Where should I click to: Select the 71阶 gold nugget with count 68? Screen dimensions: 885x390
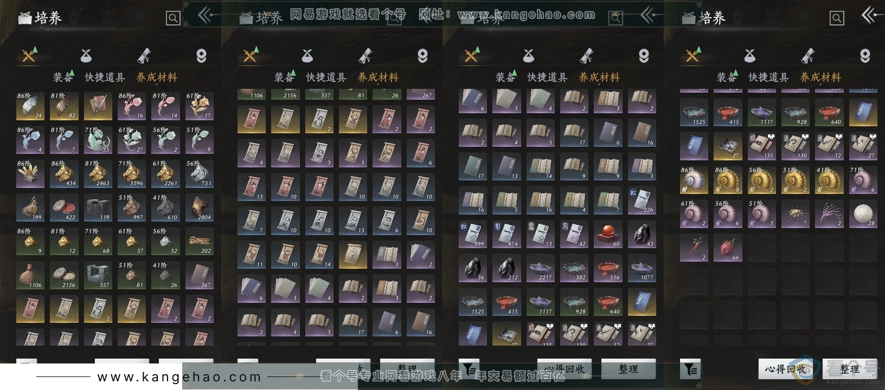tap(98, 241)
